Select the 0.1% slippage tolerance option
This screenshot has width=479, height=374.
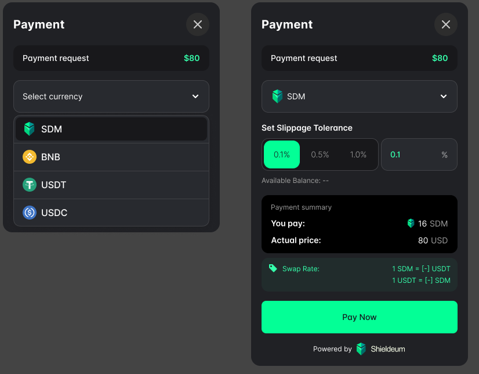pos(281,154)
